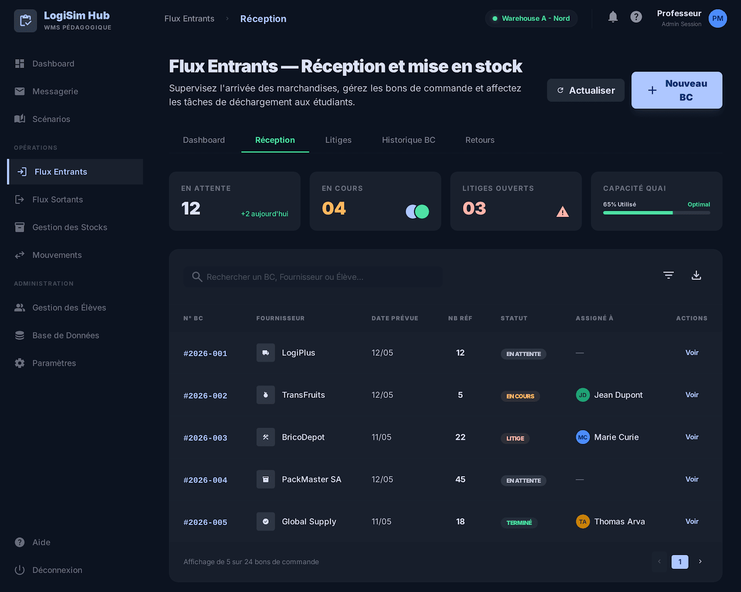Click Jean Dupont's JD avatar
The height and width of the screenshot is (592, 741).
pyautogui.click(x=583, y=395)
